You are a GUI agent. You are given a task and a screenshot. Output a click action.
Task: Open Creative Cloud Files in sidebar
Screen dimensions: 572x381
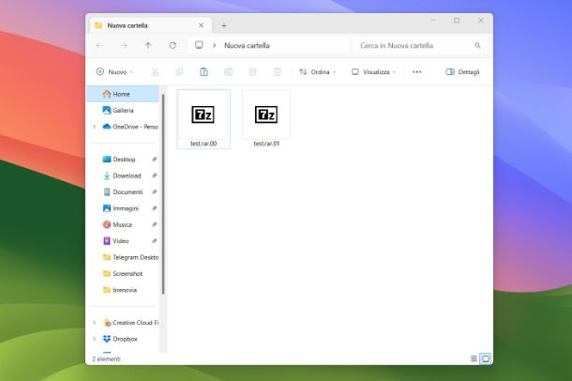point(131,323)
